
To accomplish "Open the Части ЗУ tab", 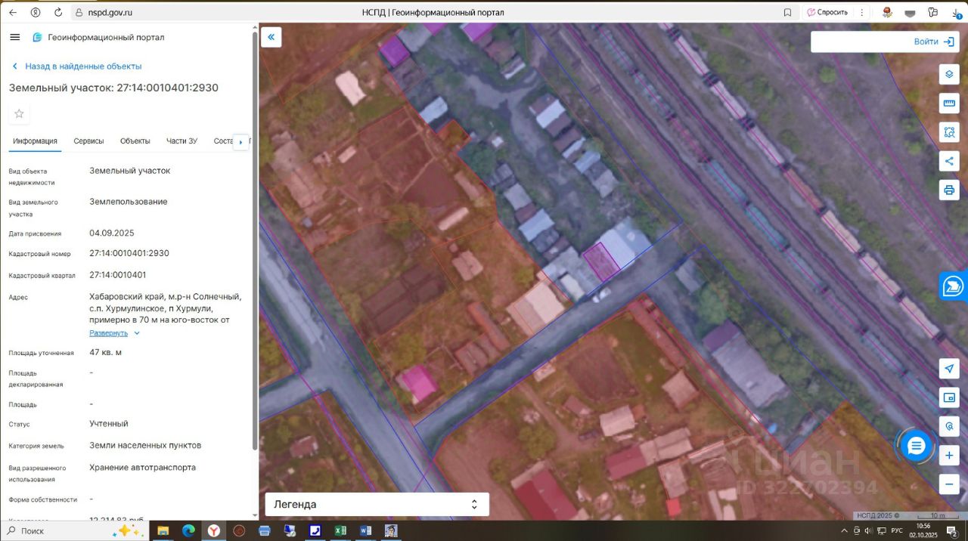I will point(181,141).
